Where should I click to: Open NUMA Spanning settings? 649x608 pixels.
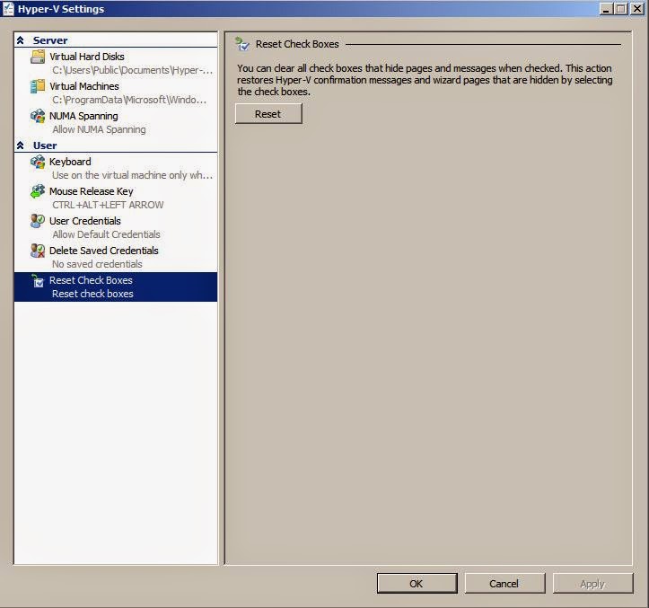click(116, 123)
